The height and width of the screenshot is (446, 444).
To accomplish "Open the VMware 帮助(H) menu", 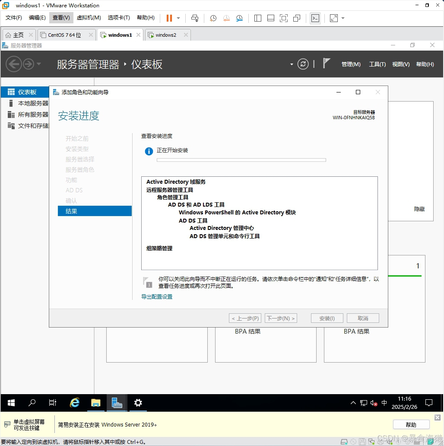I will 146,18.
